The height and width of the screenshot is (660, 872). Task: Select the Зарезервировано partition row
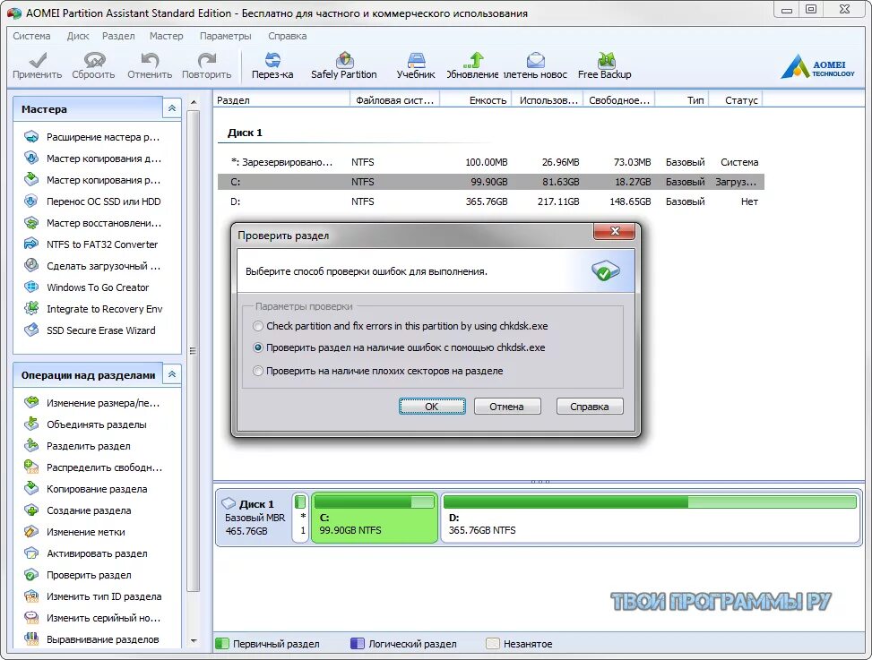491,162
